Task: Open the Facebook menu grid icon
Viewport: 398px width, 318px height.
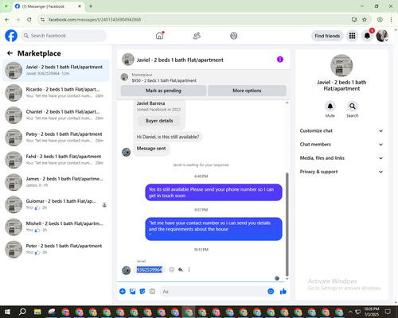Action: coord(352,36)
